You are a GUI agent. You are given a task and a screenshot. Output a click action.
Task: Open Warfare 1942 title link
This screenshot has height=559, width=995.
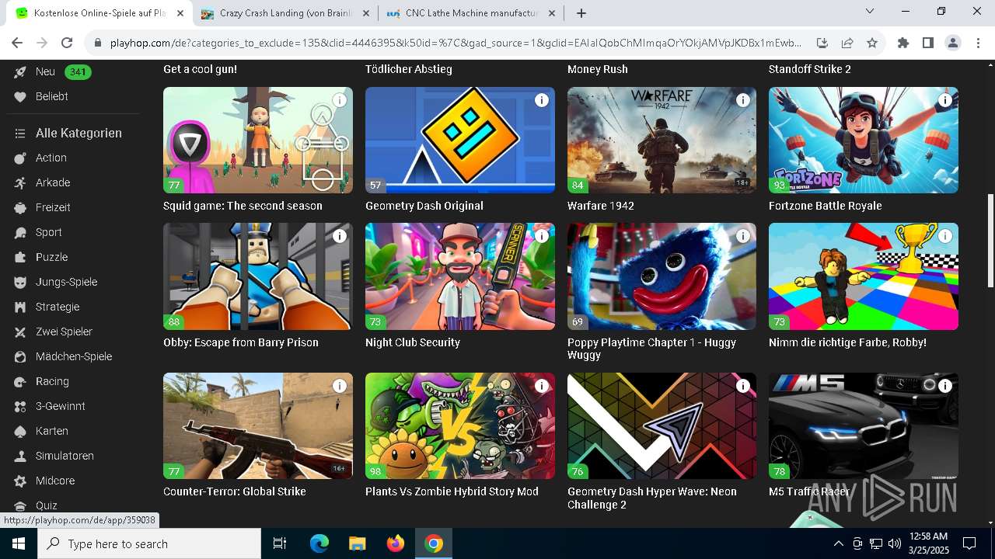(601, 206)
